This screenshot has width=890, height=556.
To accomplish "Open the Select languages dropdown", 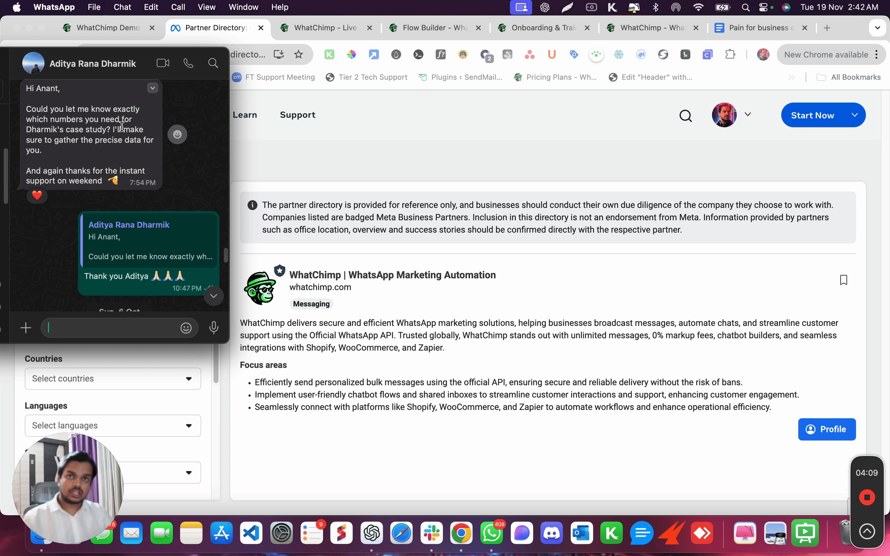I will click(x=113, y=425).
